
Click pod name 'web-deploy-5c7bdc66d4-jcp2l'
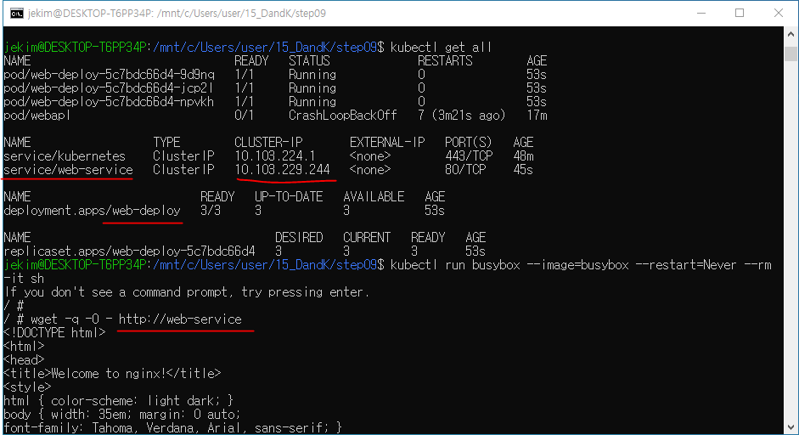tap(120, 88)
